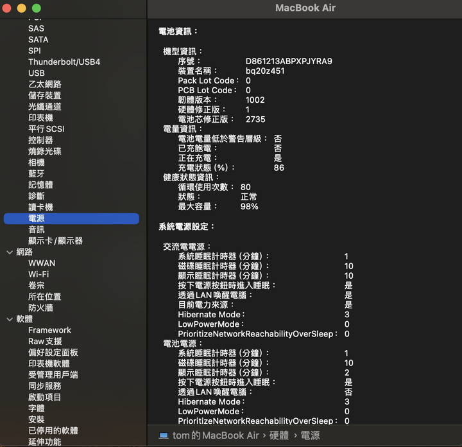
Task: Open the 已停用的軟體 entry
Action: 53,432
